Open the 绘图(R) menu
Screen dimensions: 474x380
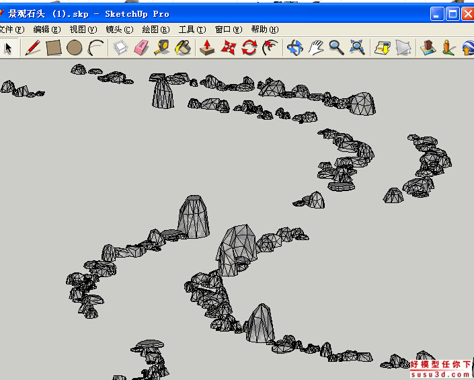pos(156,30)
